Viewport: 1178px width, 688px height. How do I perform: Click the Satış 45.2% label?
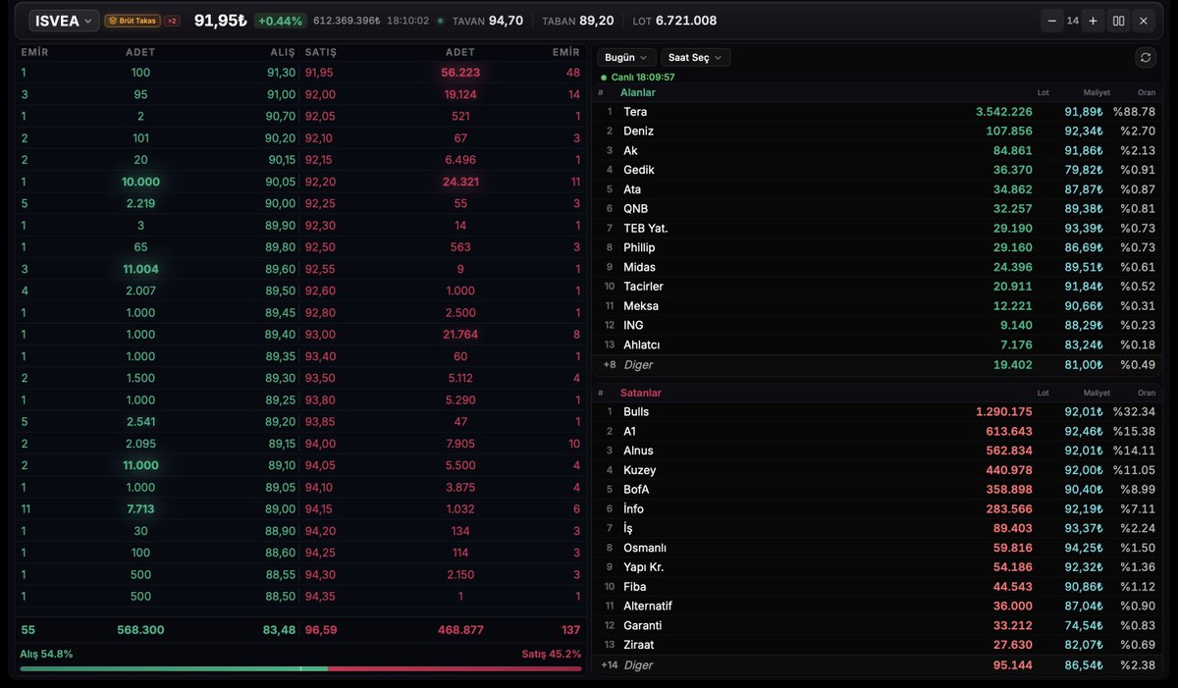[552, 654]
